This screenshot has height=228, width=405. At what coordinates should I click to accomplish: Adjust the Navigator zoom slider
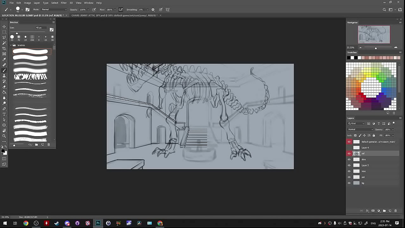click(376, 48)
